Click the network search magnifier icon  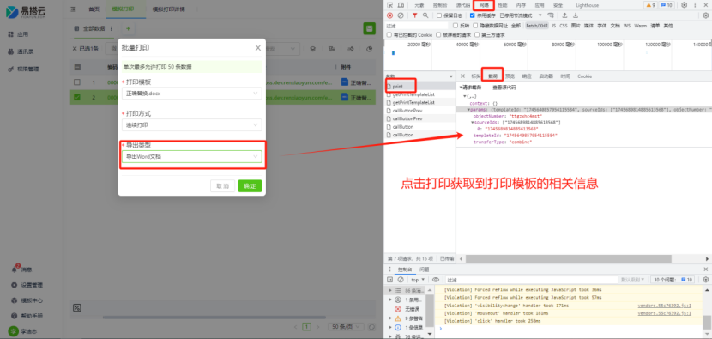coord(425,15)
